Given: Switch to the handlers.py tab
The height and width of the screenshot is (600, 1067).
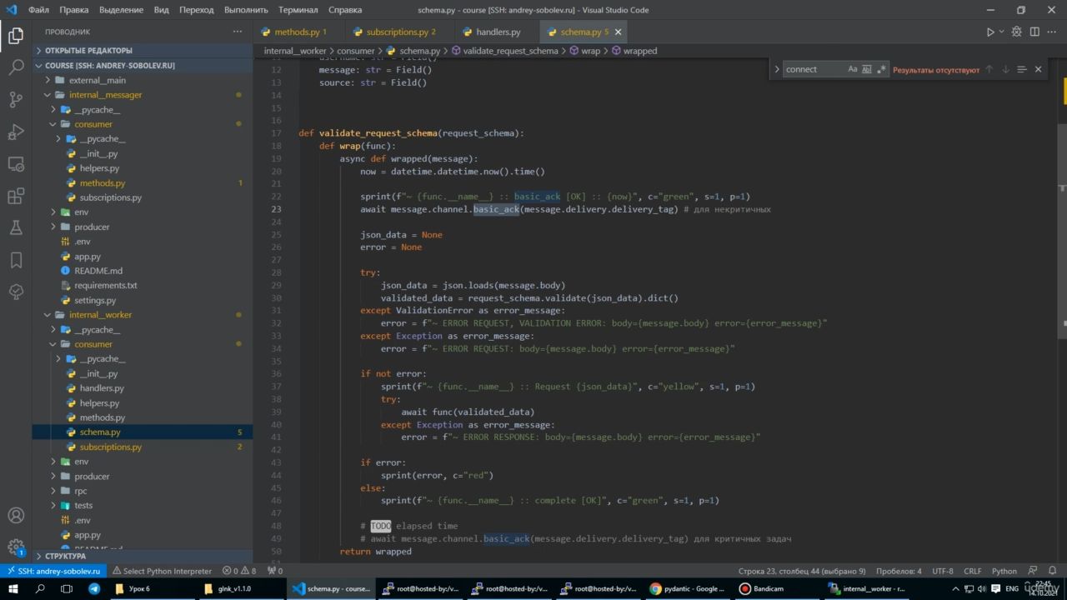Looking at the screenshot, I should pos(498,32).
